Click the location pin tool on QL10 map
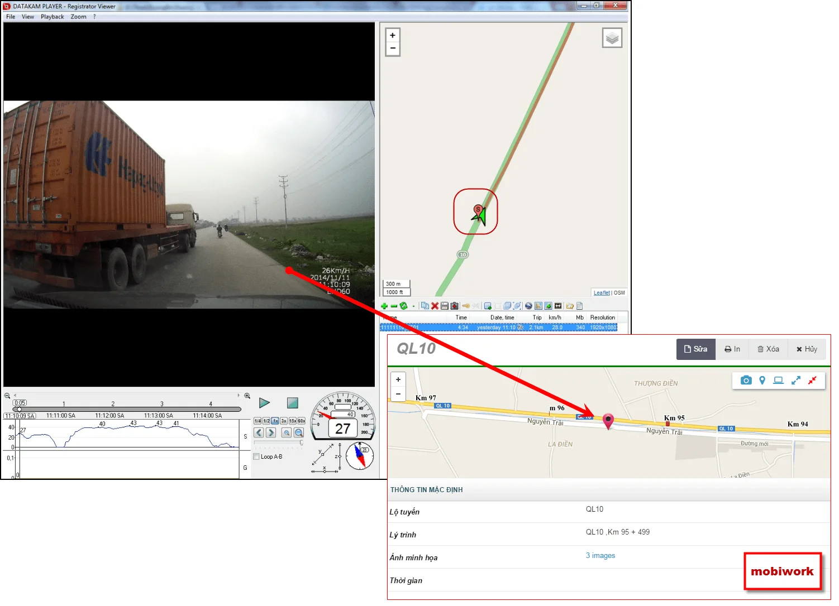The height and width of the screenshot is (606, 839). click(x=762, y=380)
